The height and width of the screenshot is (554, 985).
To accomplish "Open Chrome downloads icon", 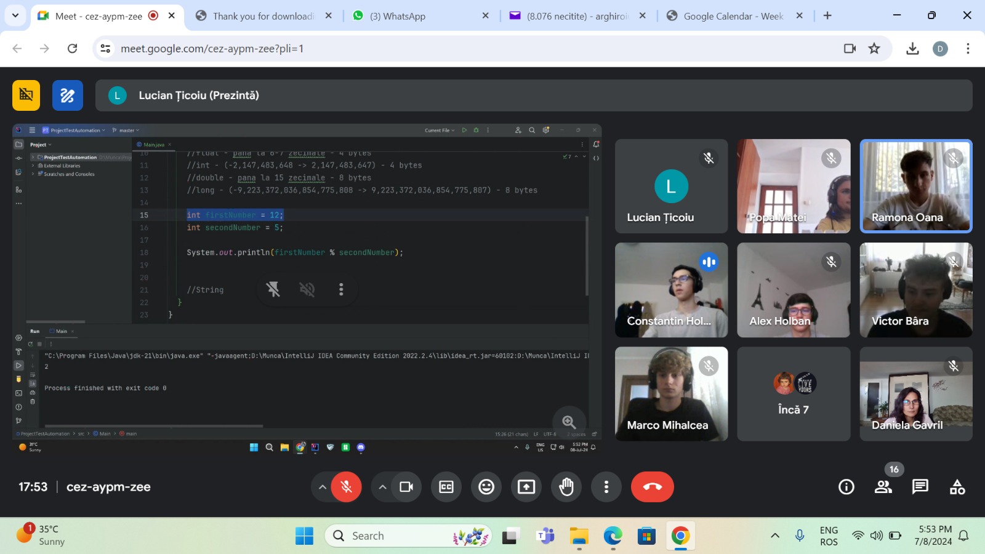I will click(x=912, y=48).
